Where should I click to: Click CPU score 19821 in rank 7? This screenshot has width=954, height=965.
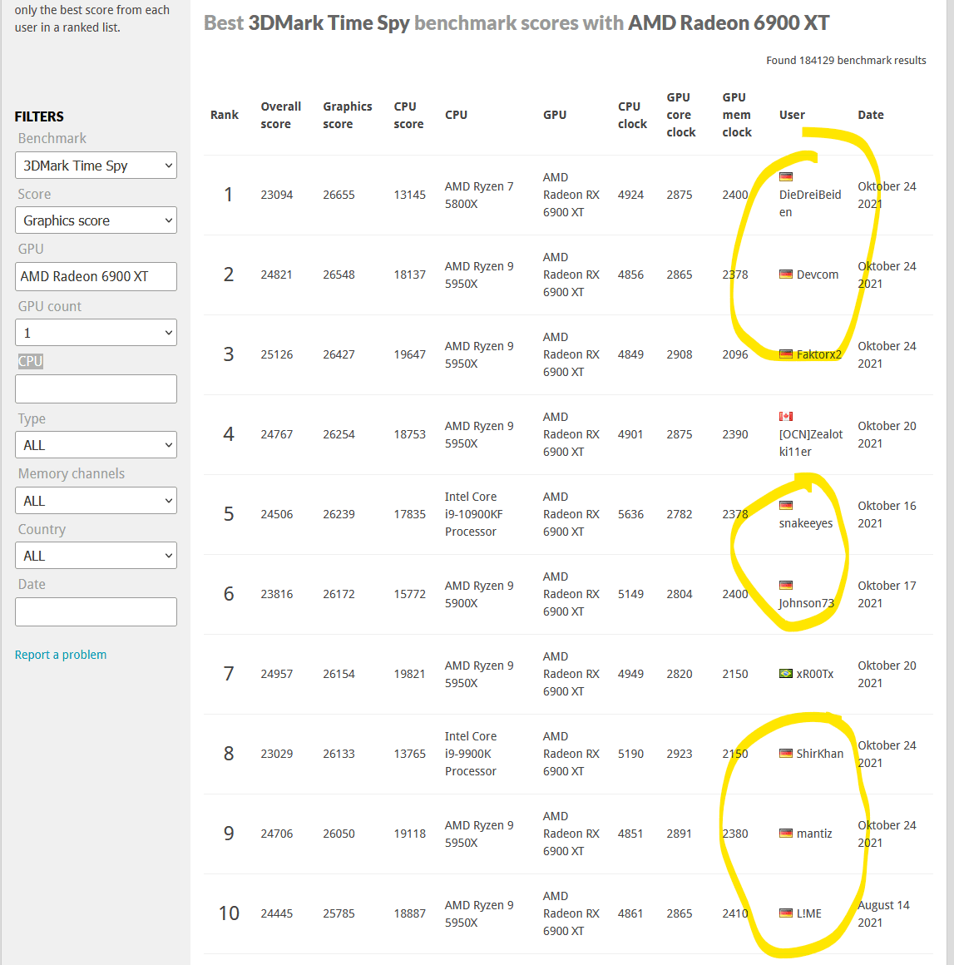[x=409, y=675]
